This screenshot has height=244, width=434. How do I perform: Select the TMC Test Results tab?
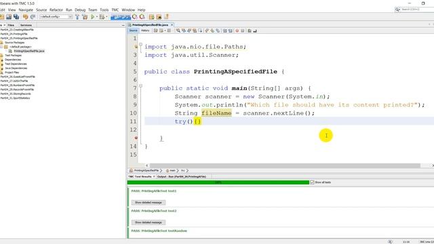coord(140,176)
